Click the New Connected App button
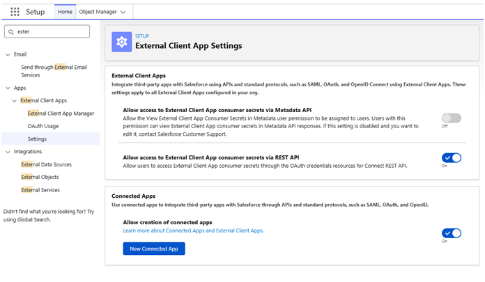485x282 pixels. 153,249
